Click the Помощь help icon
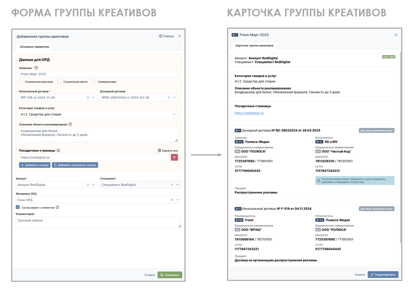This screenshot has height=291, width=415. point(160,36)
